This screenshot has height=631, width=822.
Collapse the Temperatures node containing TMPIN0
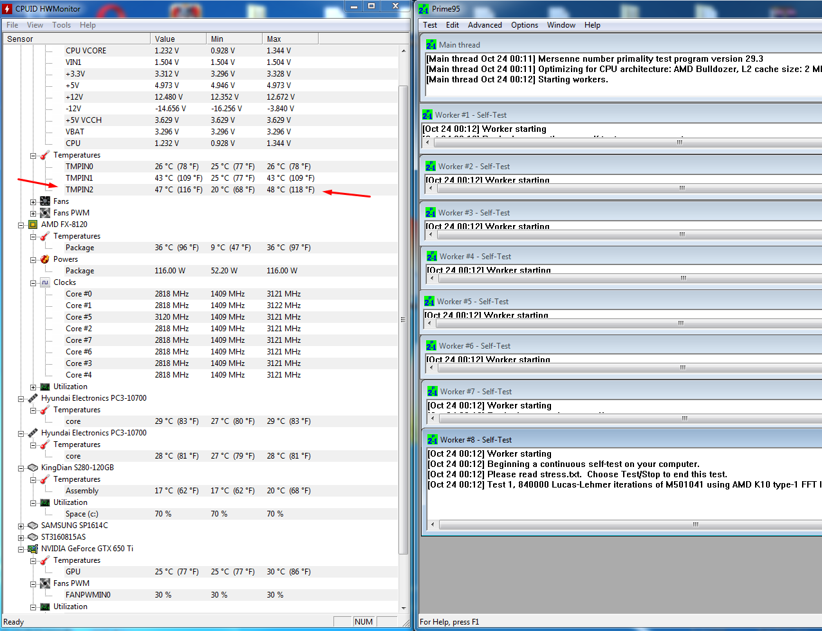[x=33, y=156]
